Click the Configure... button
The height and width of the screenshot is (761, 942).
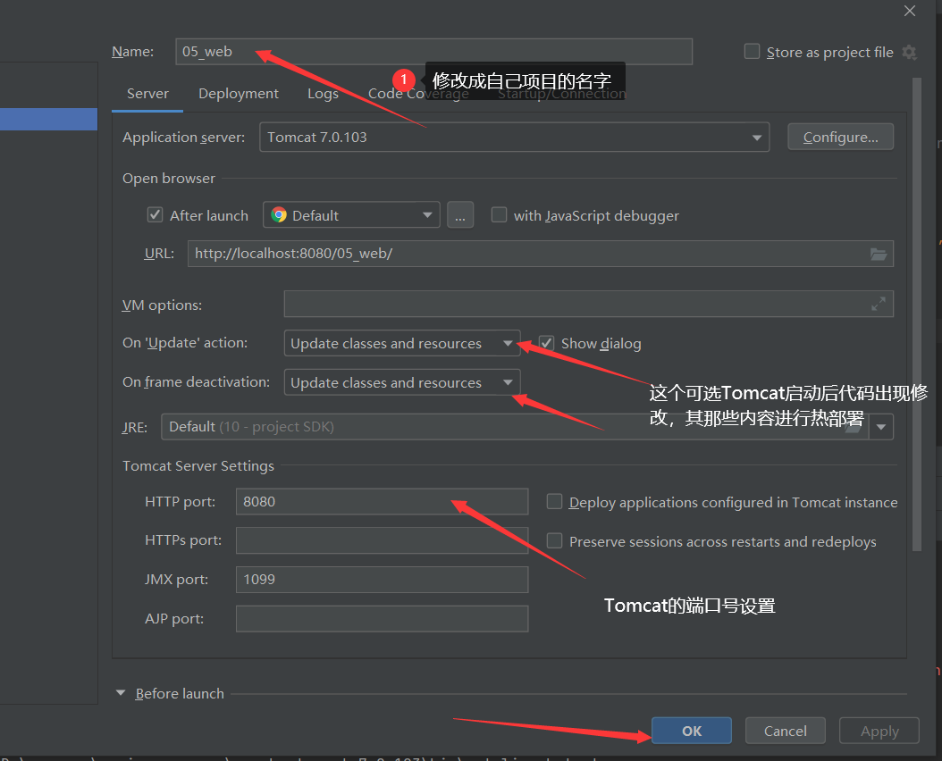(x=840, y=138)
